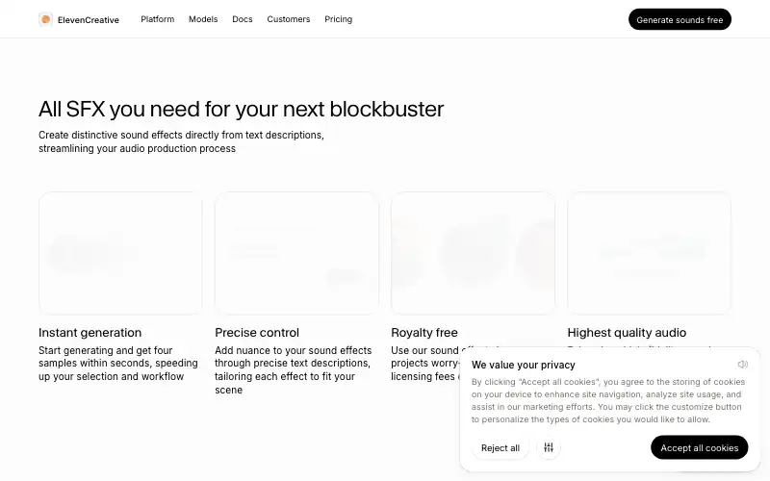Click the speaker icon in privacy popup

(x=742, y=365)
